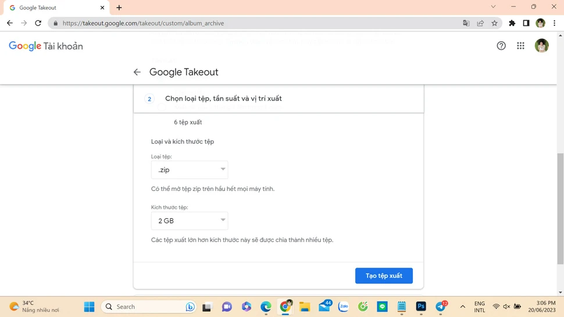Open the Copilot-style hexagon app in taskbar
Screen dimensions: 564x317
pyautogui.click(x=247, y=307)
